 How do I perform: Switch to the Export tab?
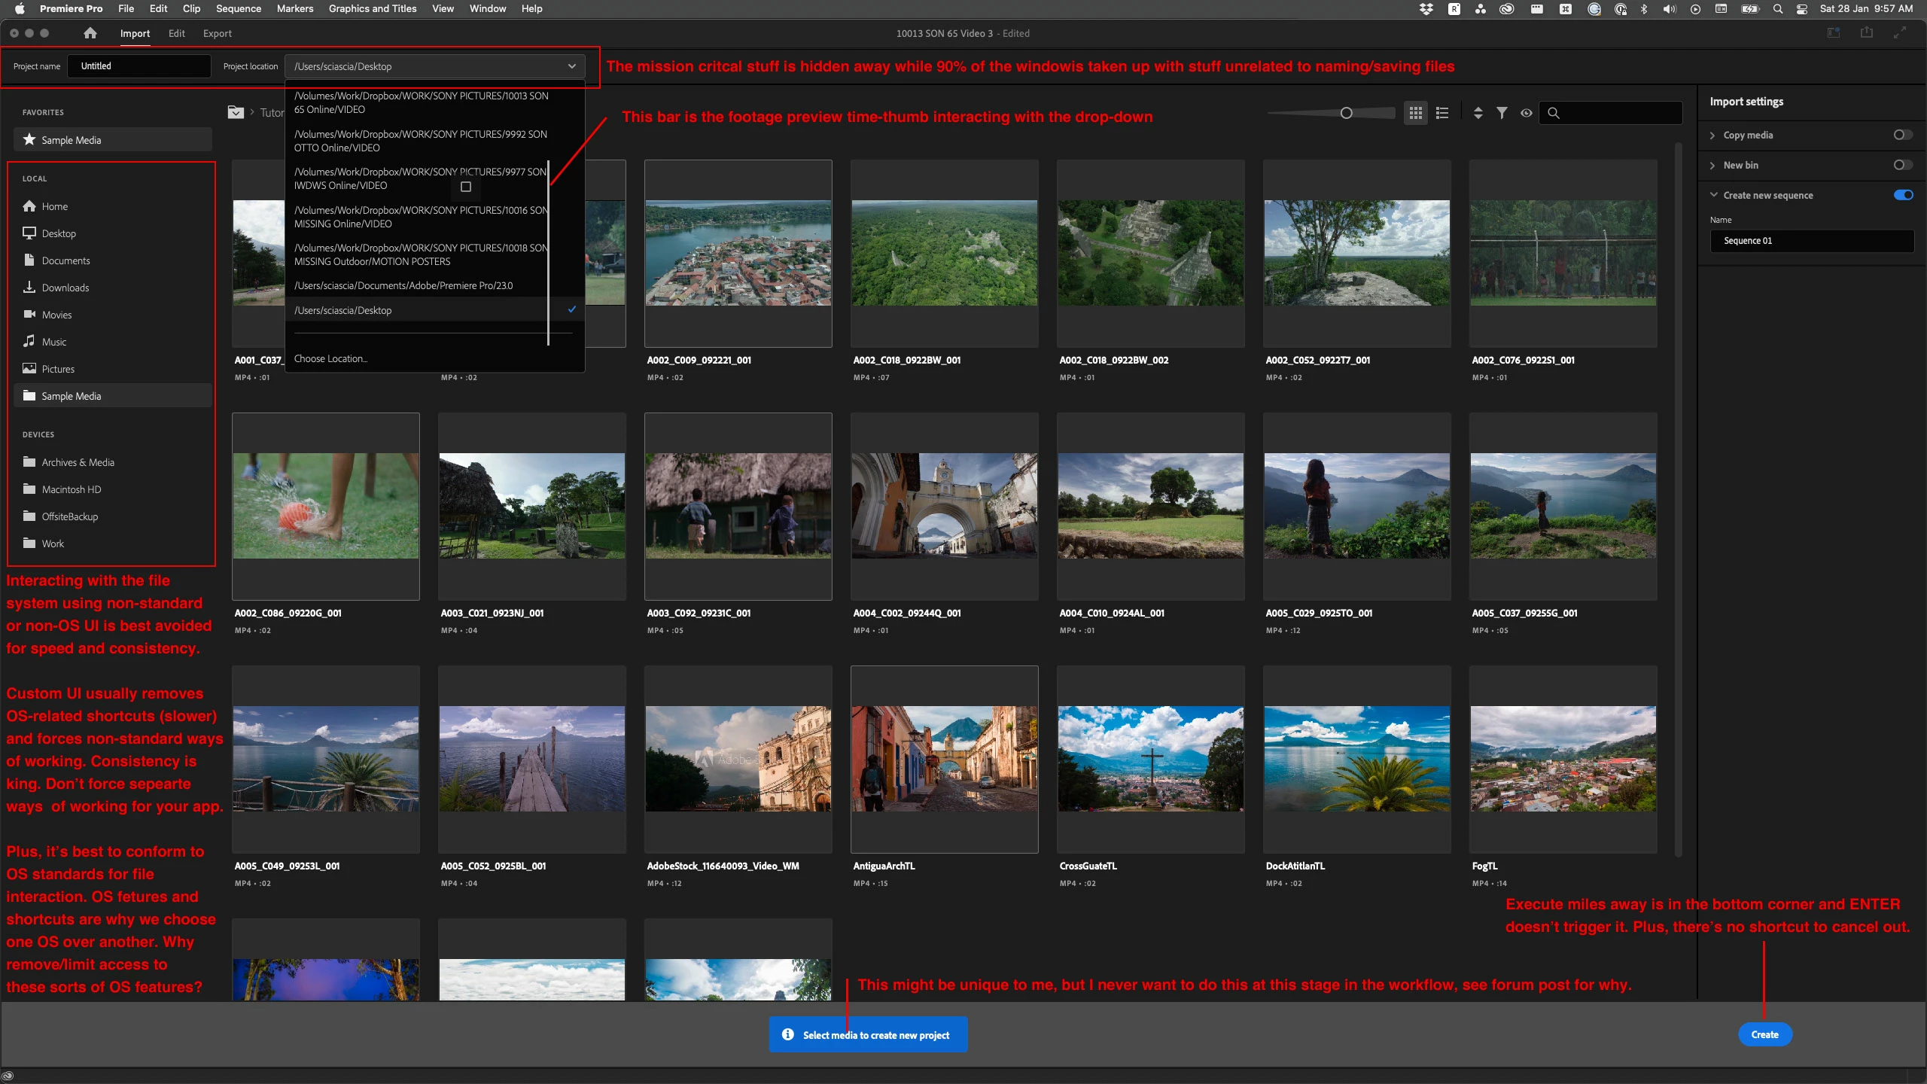(217, 33)
